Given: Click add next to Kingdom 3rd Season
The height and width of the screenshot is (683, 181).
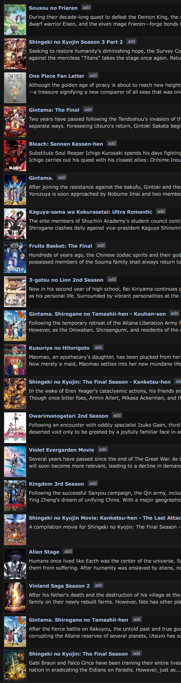Looking at the screenshot, I should 93,483.
